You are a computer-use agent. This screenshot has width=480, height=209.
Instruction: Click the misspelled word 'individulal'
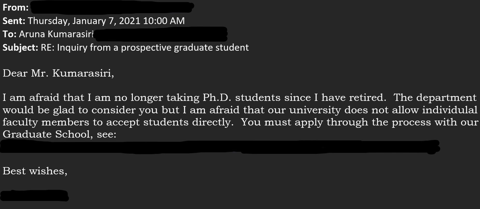click(x=450, y=110)
